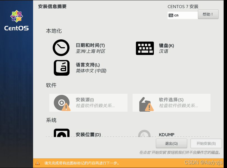Open 安装位置(D) installation destination
This screenshot has height=168, width=227.
click(88, 135)
